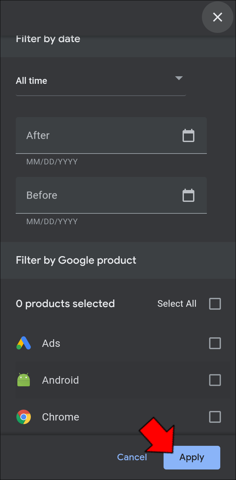Cancel the filter changes
Image resolution: width=236 pixels, height=480 pixels.
tap(132, 457)
